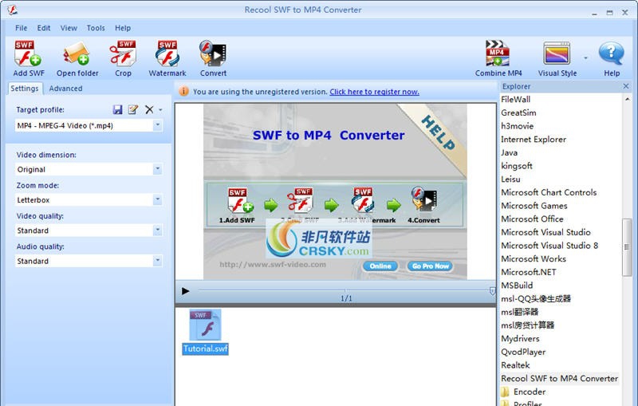Select QvodPlayer in Explorer
The image size is (638, 406).
523,352
